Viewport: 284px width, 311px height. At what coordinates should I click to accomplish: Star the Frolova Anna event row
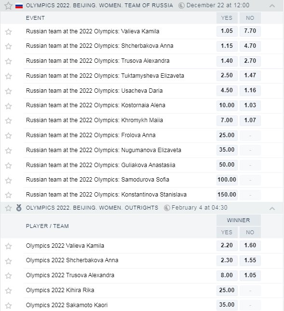pos(8,136)
